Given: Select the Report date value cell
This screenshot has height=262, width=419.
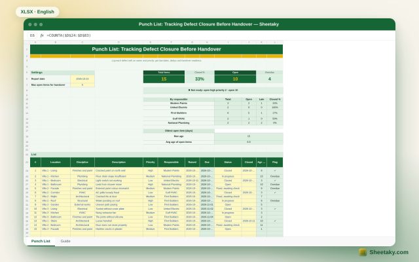Looking at the screenshot, I should pos(82,79).
